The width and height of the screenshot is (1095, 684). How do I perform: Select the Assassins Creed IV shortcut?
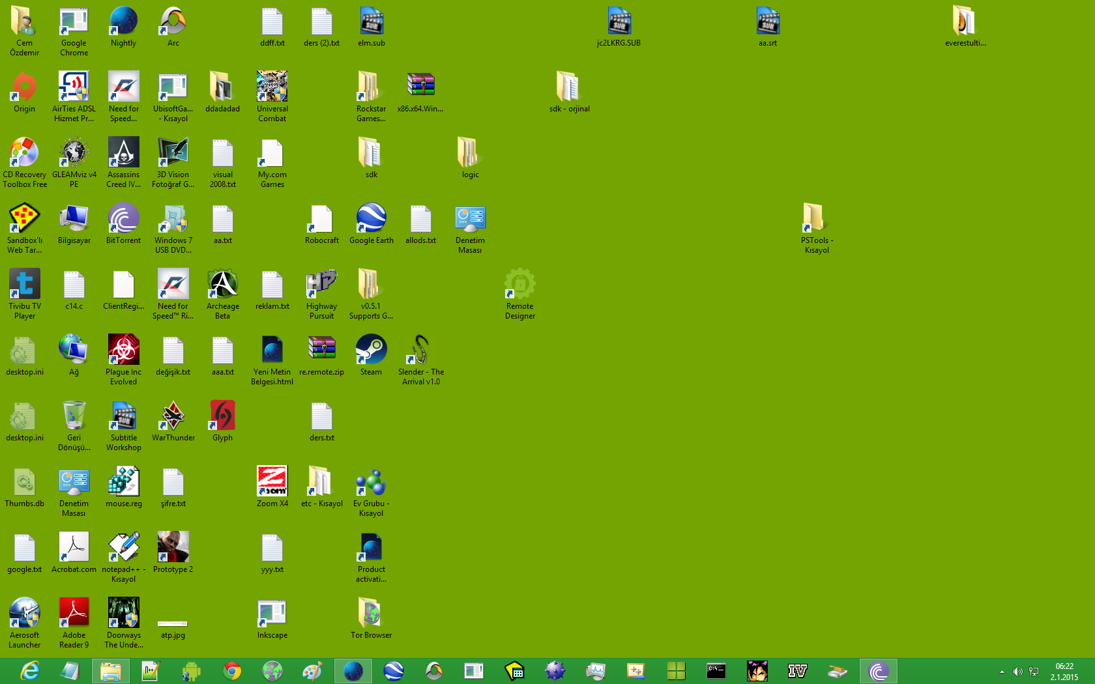[123, 163]
